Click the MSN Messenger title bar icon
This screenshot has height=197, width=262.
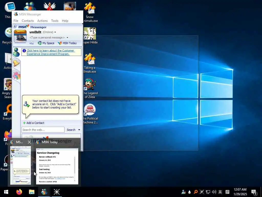pyautogui.click(x=16, y=14)
